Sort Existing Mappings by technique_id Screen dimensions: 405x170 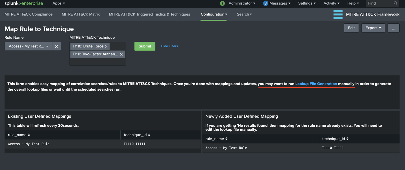click(137, 135)
